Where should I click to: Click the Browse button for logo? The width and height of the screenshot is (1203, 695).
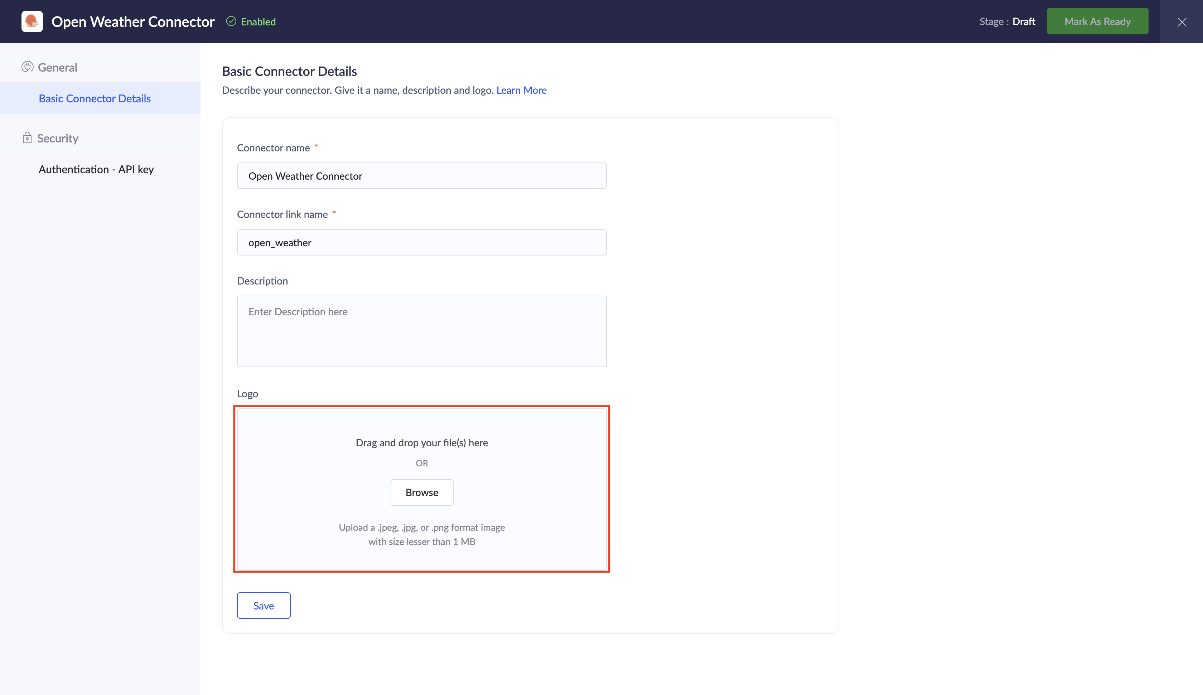pos(421,492)
